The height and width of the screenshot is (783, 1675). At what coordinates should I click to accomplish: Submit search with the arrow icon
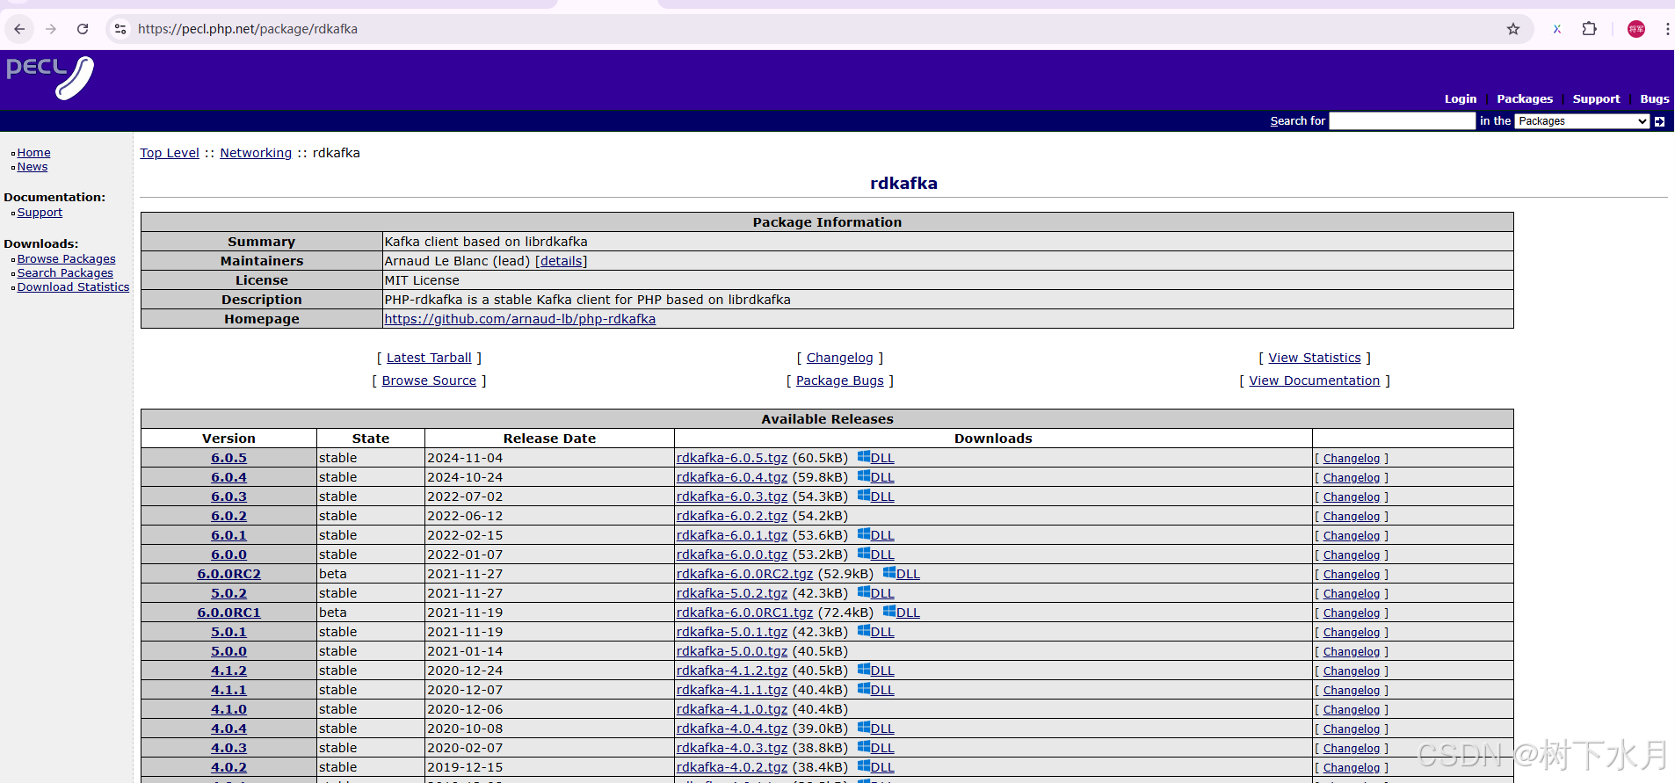[1659, 121]
